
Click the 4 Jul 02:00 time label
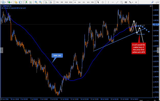(x=24, y=99)
